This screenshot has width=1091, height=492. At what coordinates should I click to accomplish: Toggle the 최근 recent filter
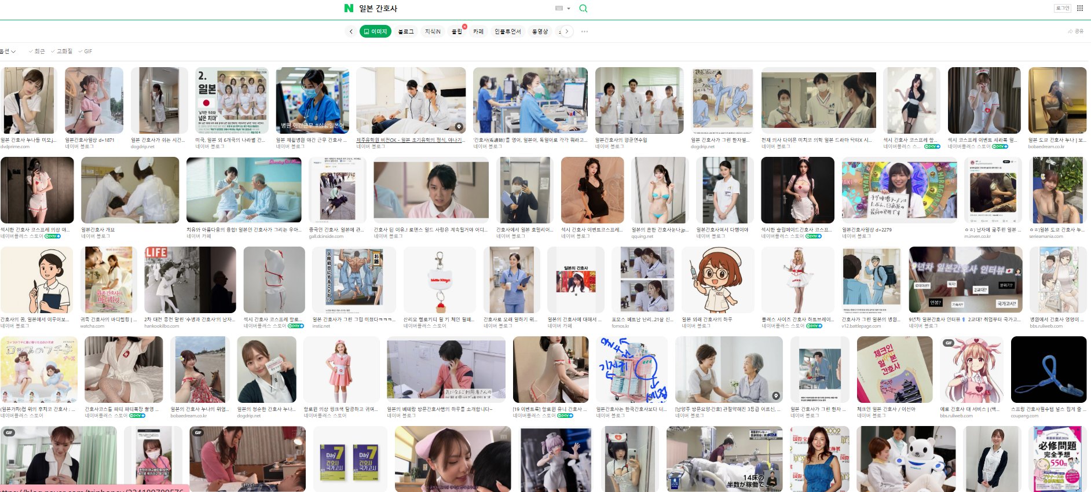[x=36, y=52]
